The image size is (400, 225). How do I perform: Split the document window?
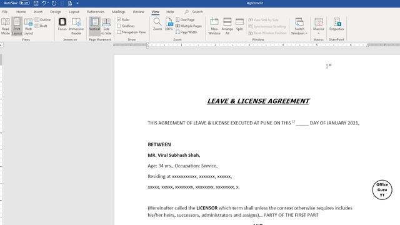coord(239,24)
